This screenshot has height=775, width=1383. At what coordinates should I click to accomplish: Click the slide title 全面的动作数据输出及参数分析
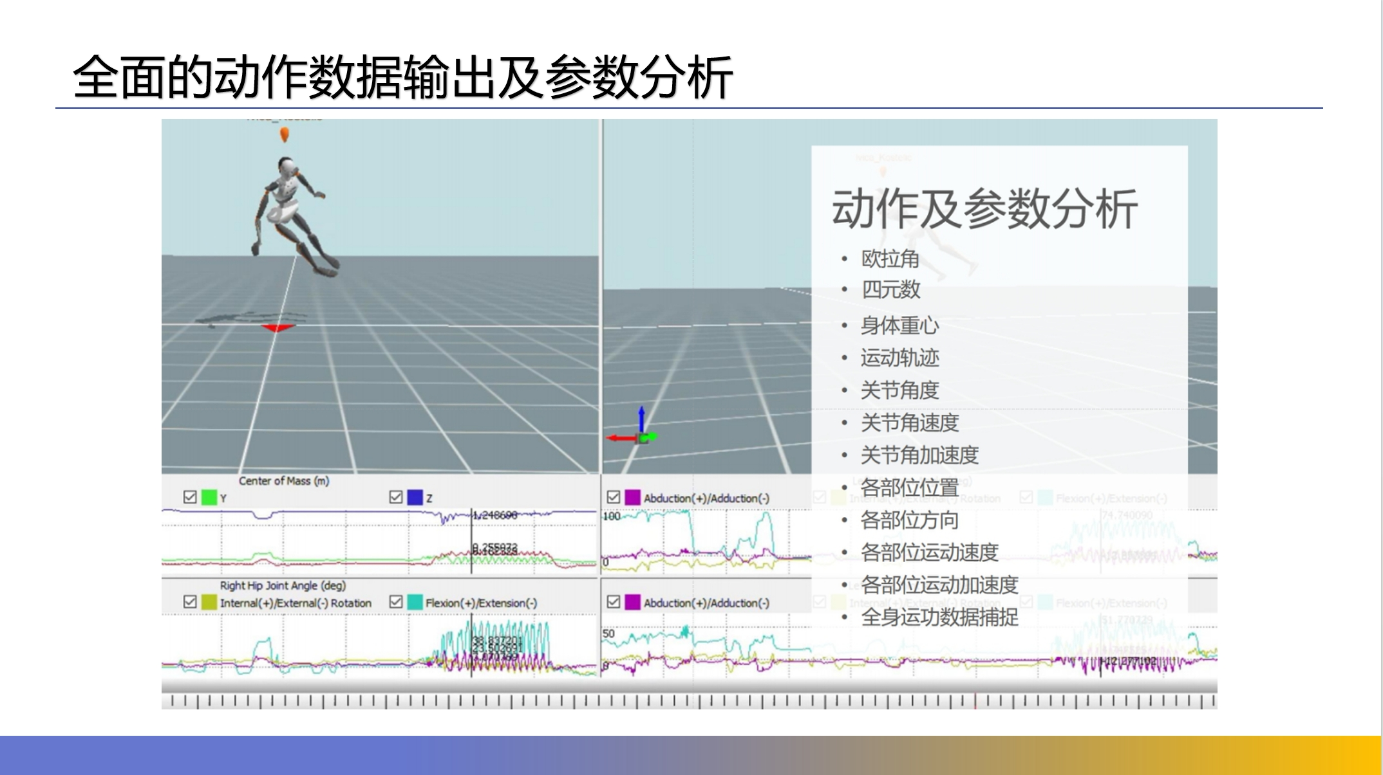pyautogui.click(x=403, y=77)
